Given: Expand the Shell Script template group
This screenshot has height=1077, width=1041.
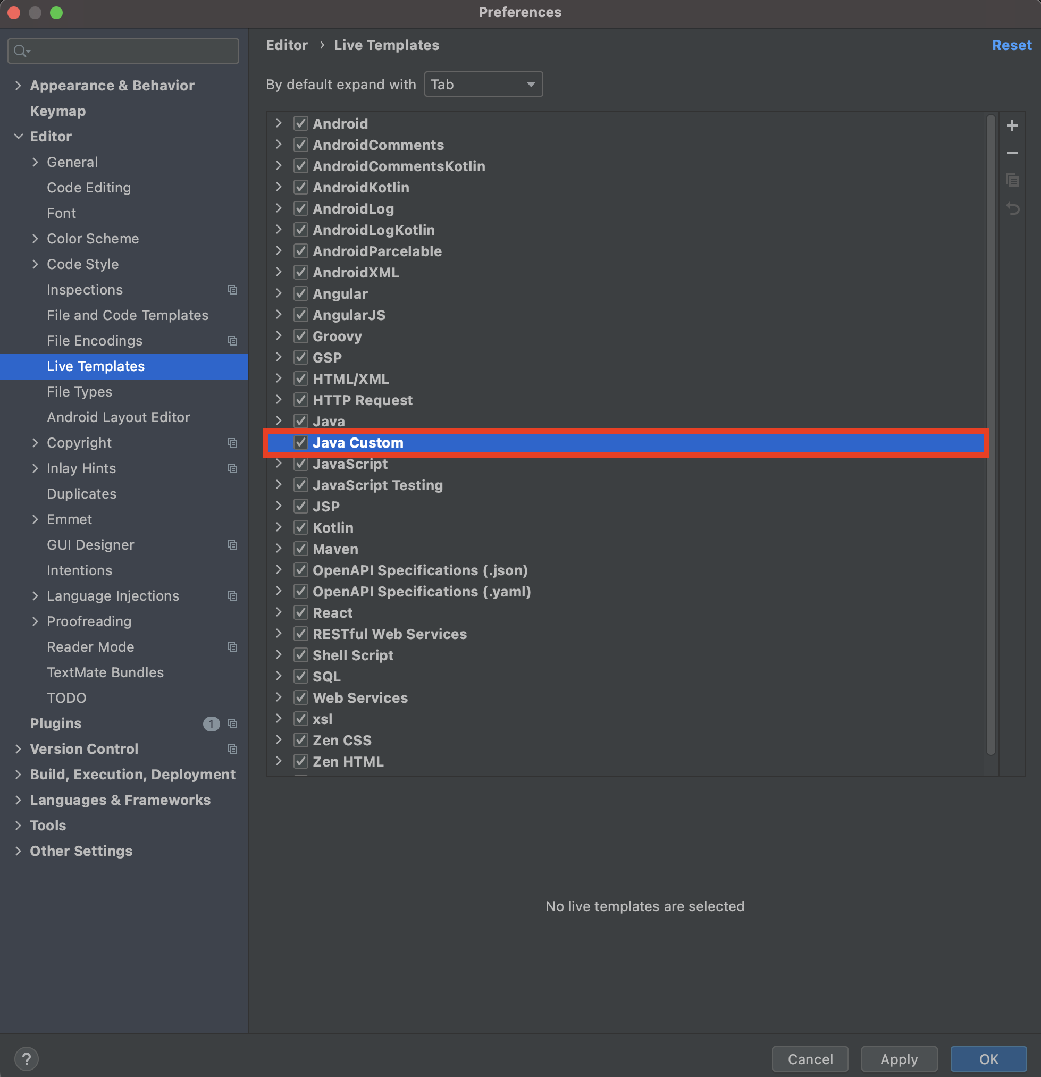Looking at the screenshot, I should pyautogui.click(x=279, y=655).
